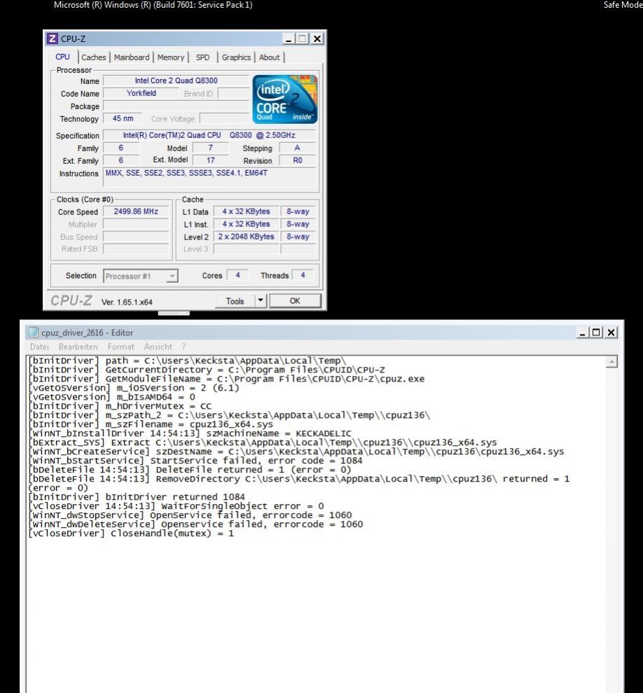Screen dimensions: 643x693
Task: Open the Datei menu in Editor
Action: (x=39, y=347)
